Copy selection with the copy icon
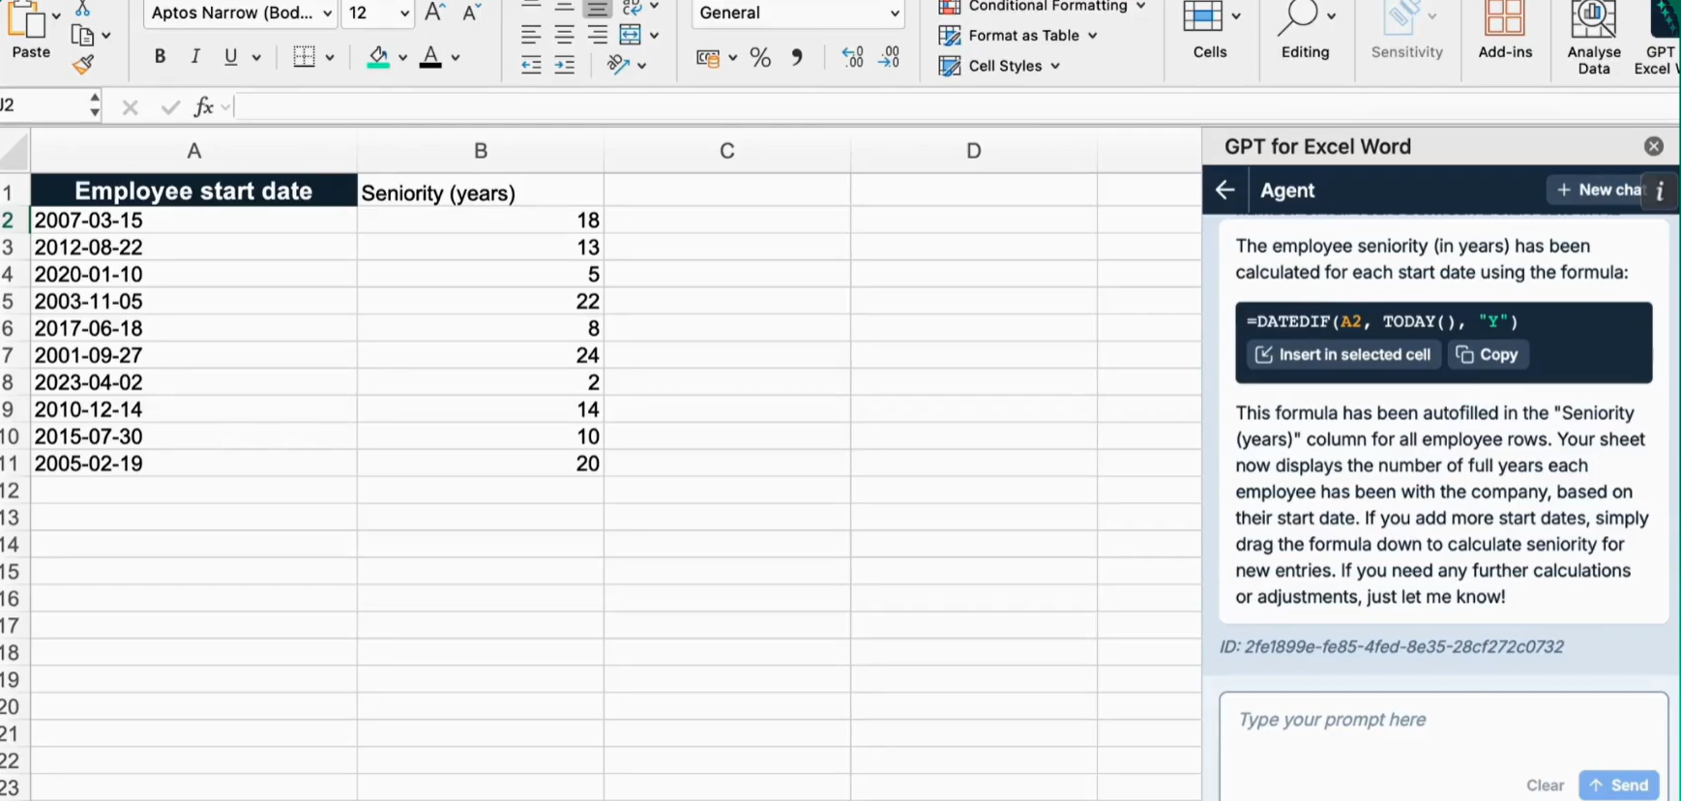 click(83, 36)
